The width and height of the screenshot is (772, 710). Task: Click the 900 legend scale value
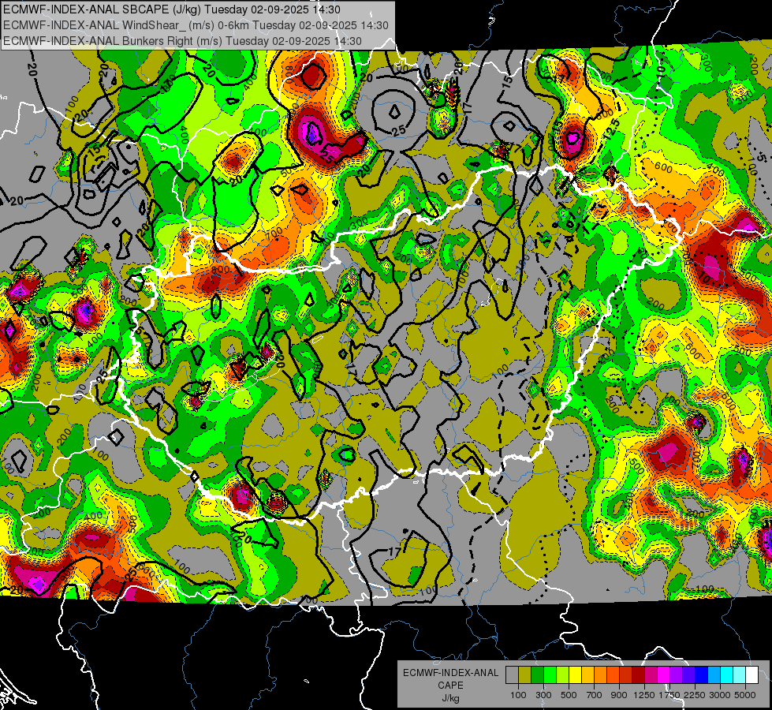pos(619,695)
